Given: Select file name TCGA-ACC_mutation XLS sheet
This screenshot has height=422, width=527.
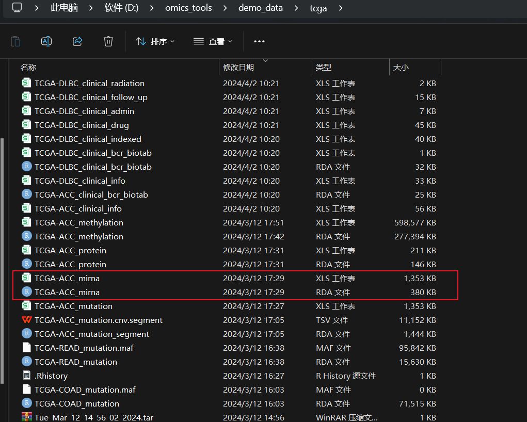Looking at the screenshot, I should pyautogui.click(x=74, y=306).
